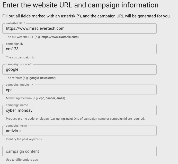Click the bold 'banner' example word
The width and height of the screenshot is (178, 164).
click(50, 98)
